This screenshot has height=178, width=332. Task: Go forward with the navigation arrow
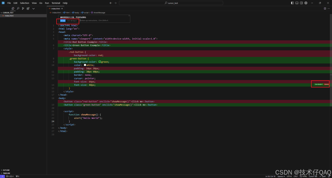point(115,3)
